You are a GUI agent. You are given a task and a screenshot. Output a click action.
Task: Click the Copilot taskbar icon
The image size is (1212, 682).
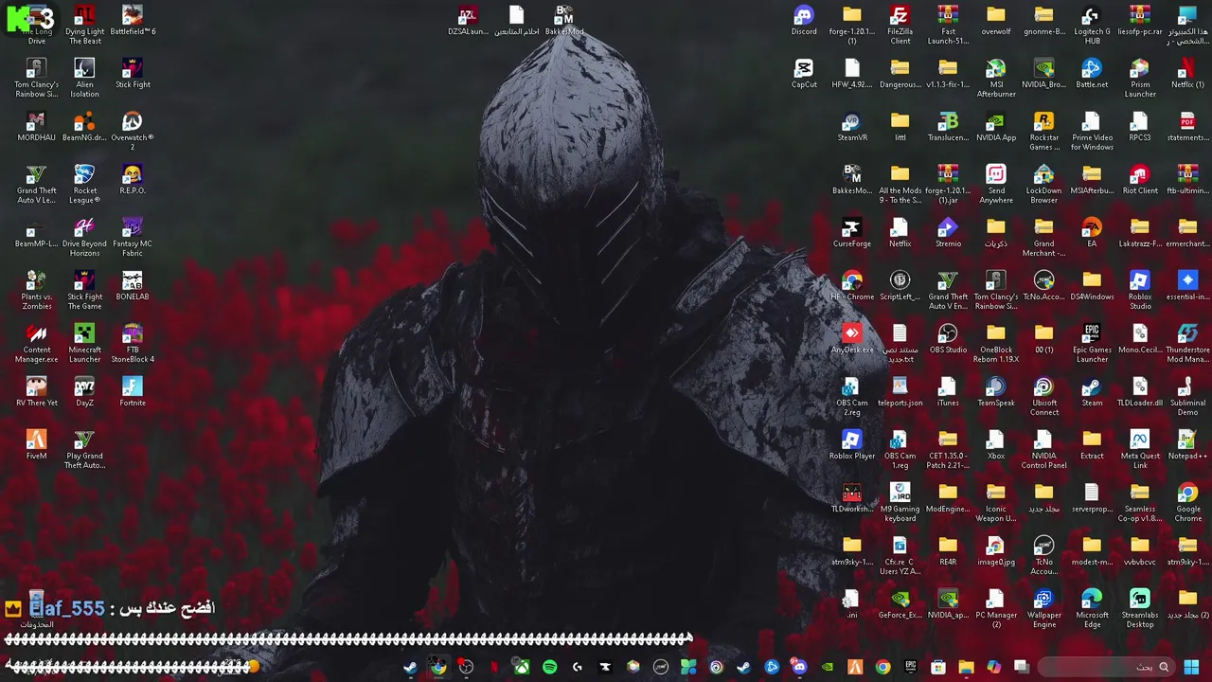click(993, 668)
